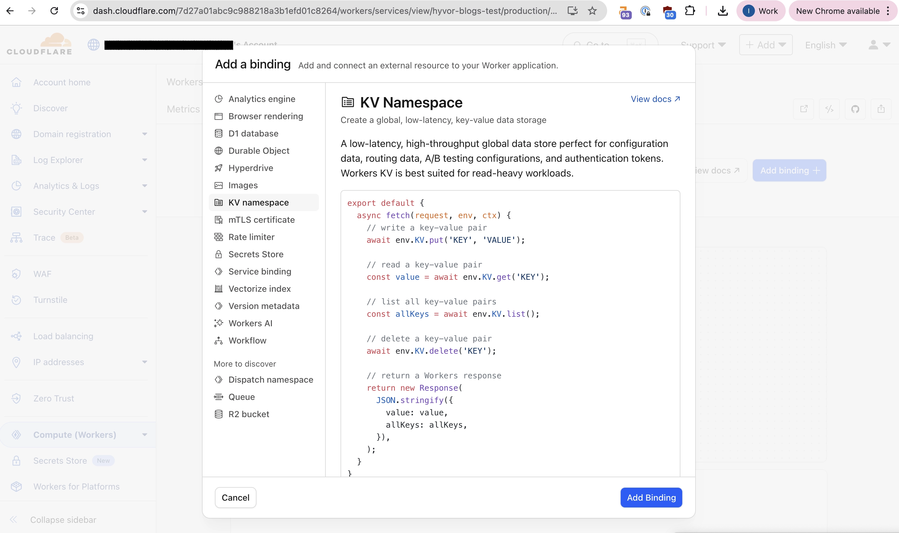Confirm with the Add Binding button
Image resolution: width=899 pixels, height=533 pixels.
click(651, 498)
